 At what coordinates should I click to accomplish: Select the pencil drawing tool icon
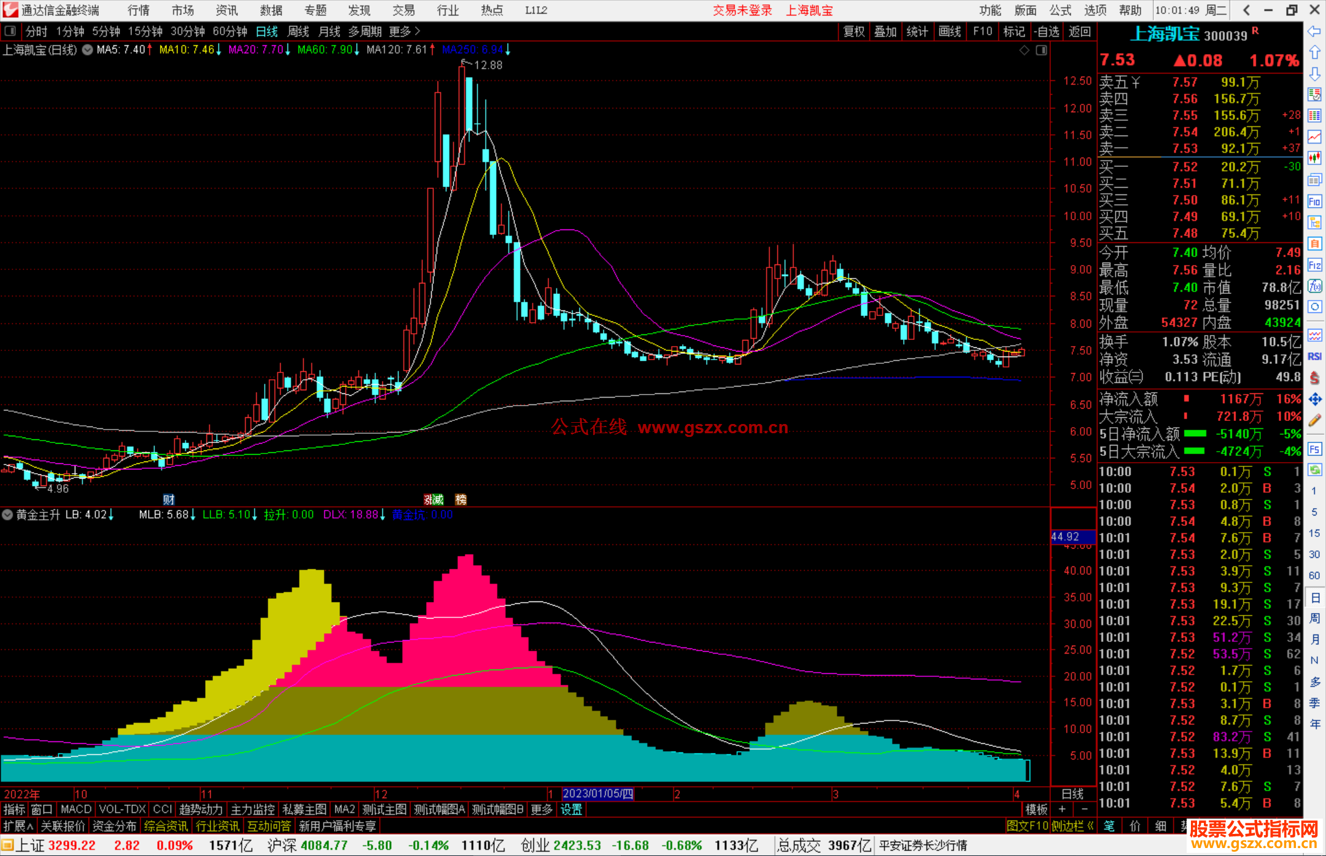pos(1314,420)
